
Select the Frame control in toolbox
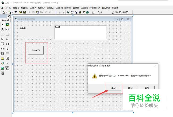(3, 34)
